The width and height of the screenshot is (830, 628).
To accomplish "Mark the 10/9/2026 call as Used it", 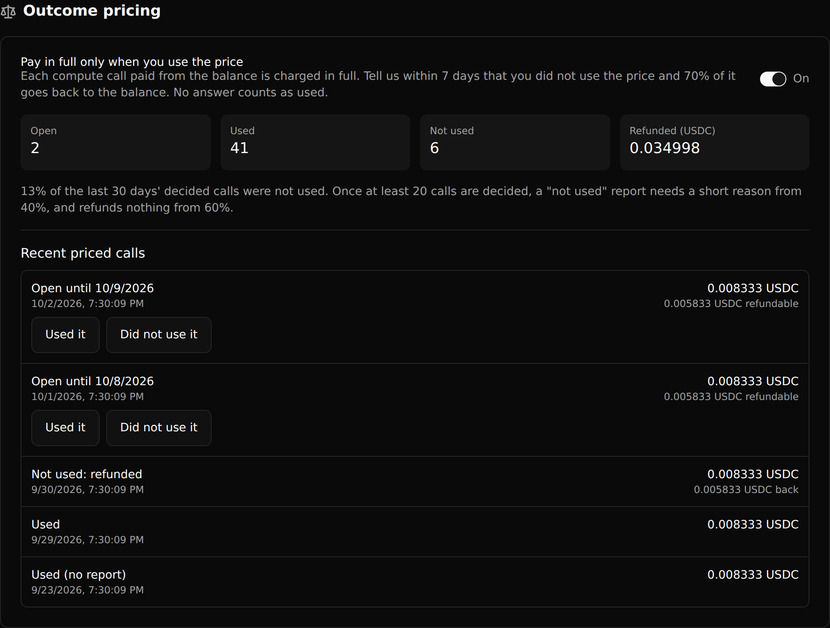I will coord(65,335).
